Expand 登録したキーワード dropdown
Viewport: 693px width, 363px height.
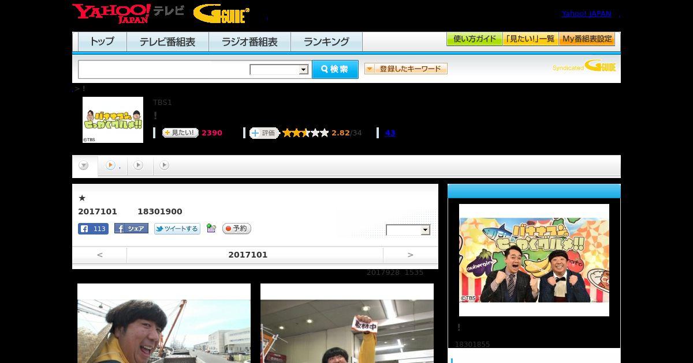pyautogui.click(x=406, y=69)
